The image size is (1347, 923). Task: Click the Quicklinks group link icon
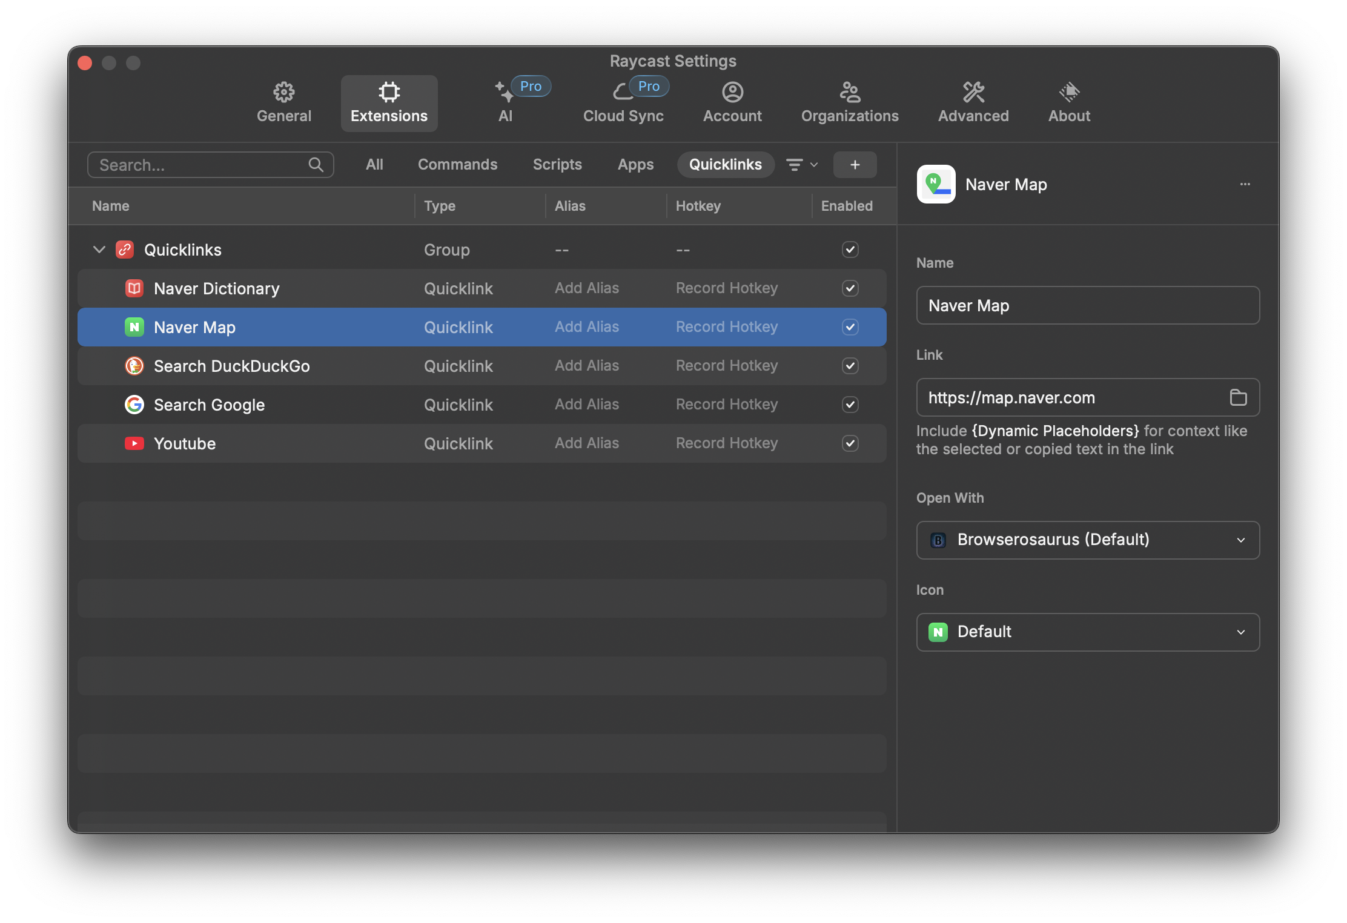click(125, 250)
